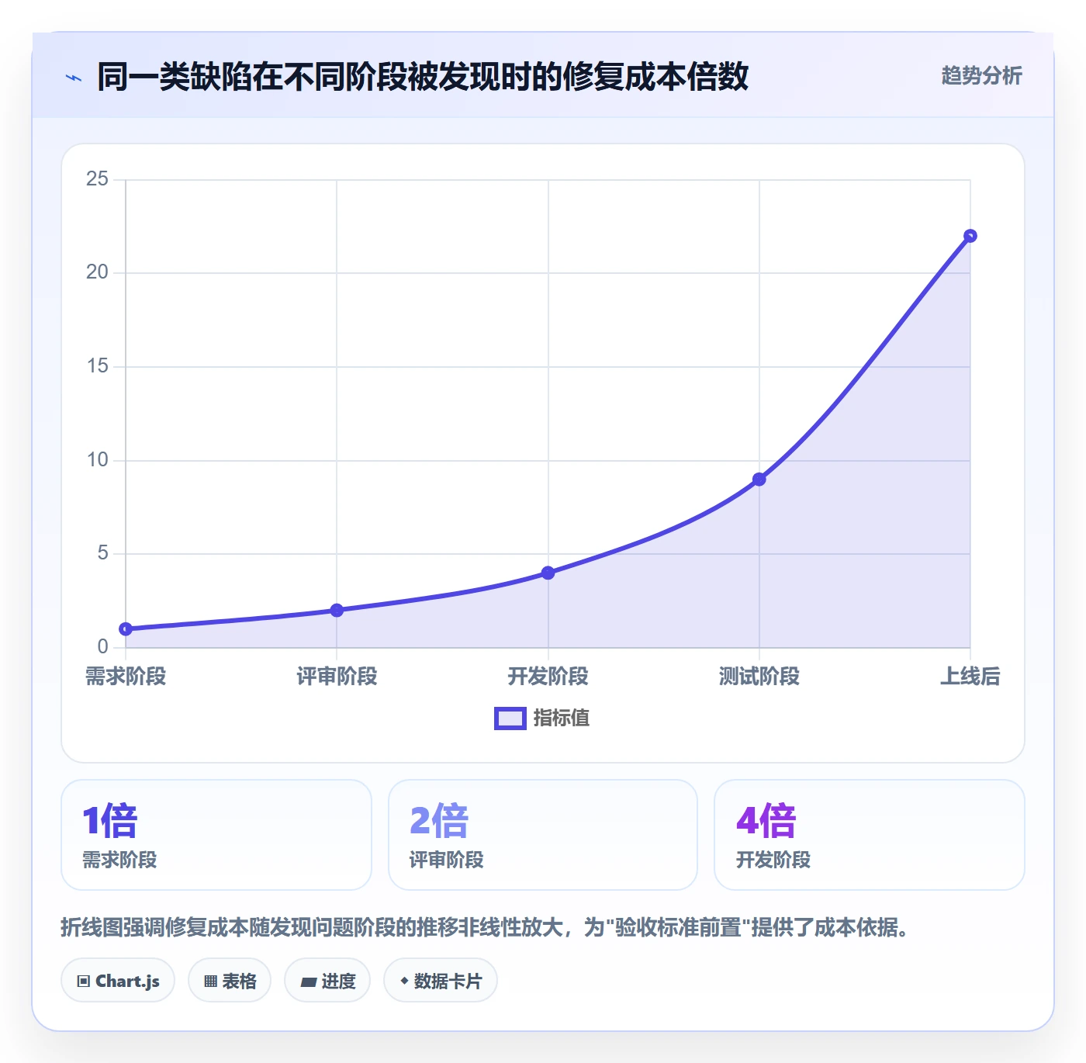The image size is (1086, 1063).
Task: Select the 上线后 data point on the line
Action: (x=970, y=236)
